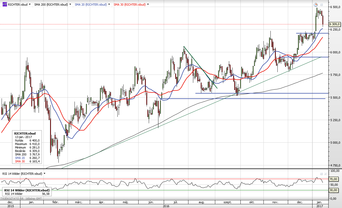Click the RSI 100,00 axis label
Viewport: 342px width, 208px height.
click(x=334, y=171)
